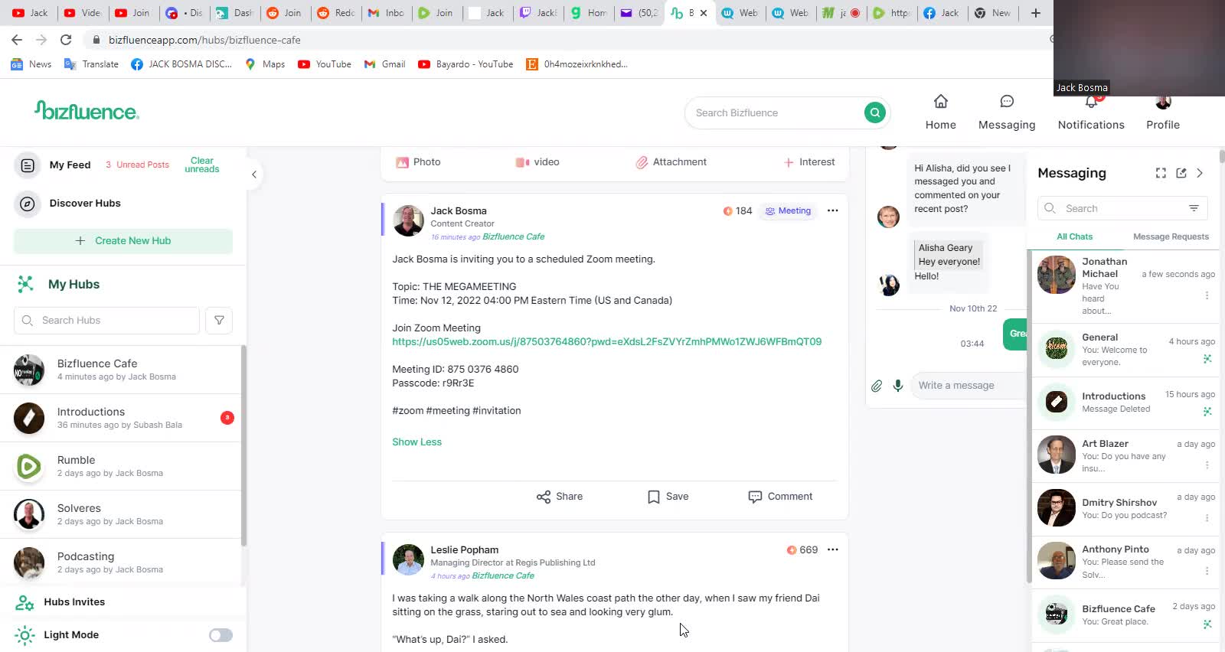Collapse the left sidebar arrow
This screenshot has width=1225, height=652.
[254, 174]
